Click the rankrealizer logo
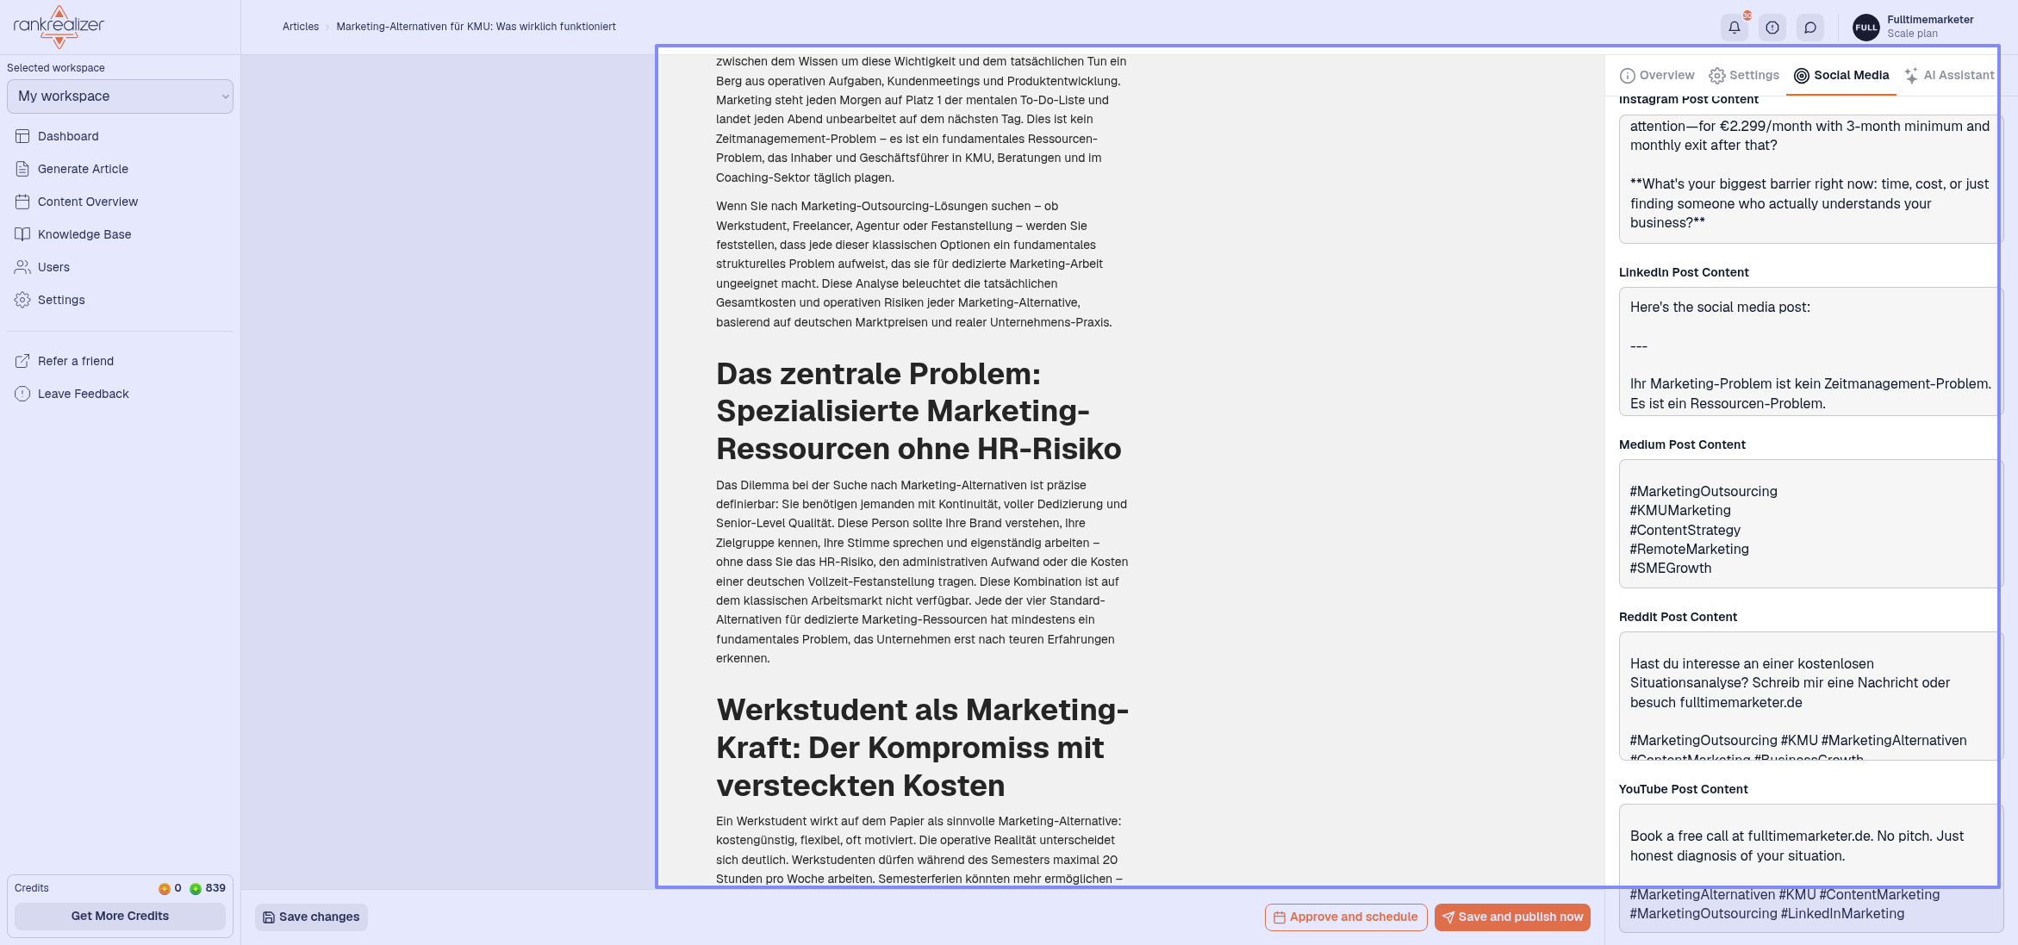Image resolution: width=2018 pixels, height=945 pixels. point(59,27)
